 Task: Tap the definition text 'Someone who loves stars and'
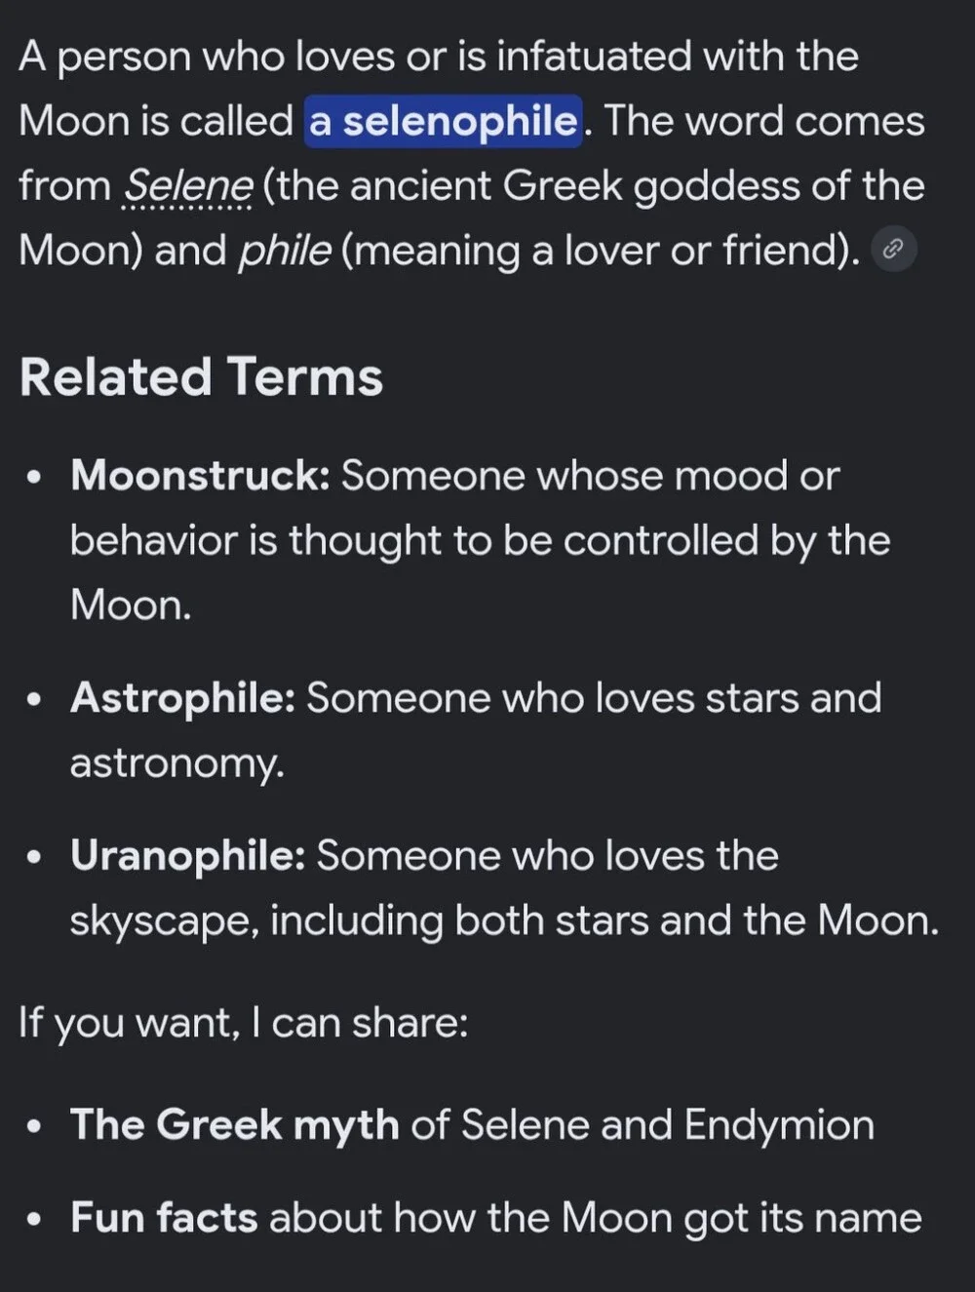point(594,698)
